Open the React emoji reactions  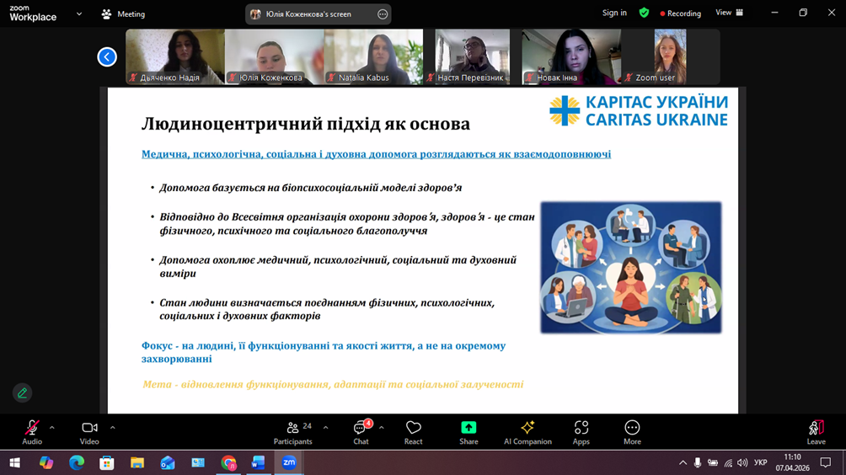(x=413, y=432)
